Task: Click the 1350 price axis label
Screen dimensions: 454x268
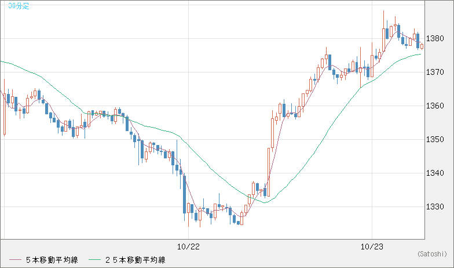Action: point(435,139)
